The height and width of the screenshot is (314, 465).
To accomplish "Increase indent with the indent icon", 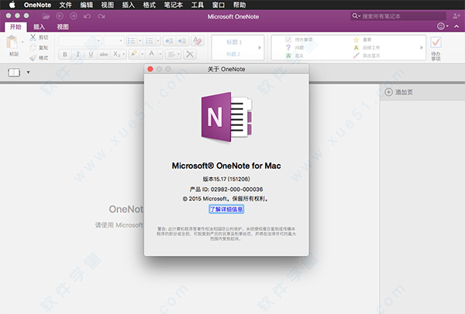I will coord(182,41).
